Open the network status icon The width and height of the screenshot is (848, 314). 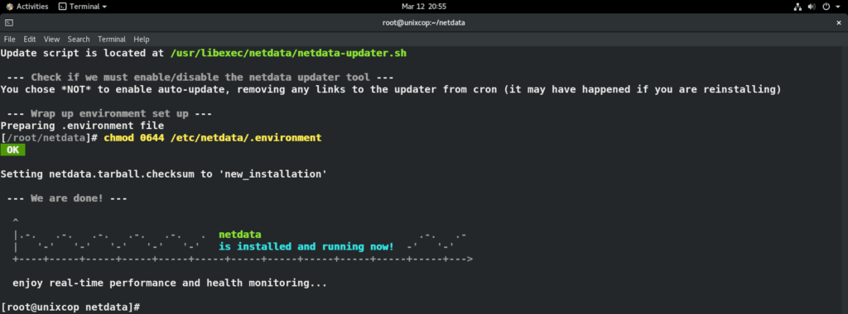797,7
